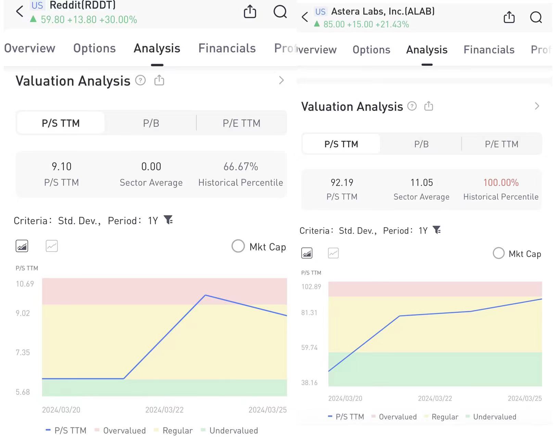Image resolution: width=558 pixels, height=437 pixels.
Task: Click Astera Labs' 100.00% Historical Percentile value
Action: click(x=501, y=183)
